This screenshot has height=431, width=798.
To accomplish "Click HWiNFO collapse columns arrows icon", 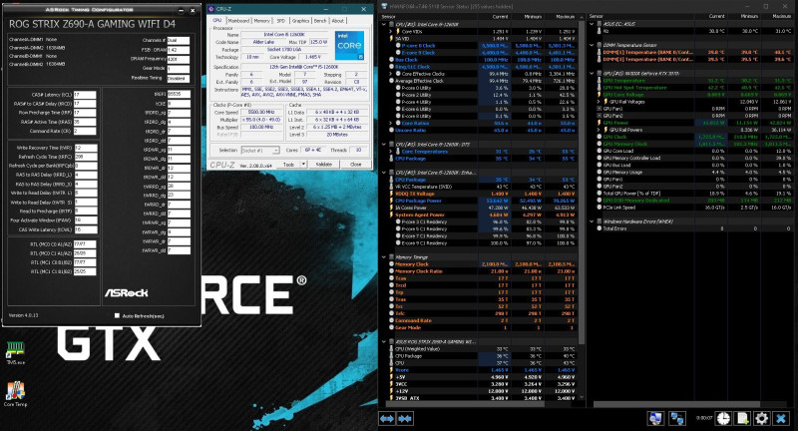I will pos(405,419).
